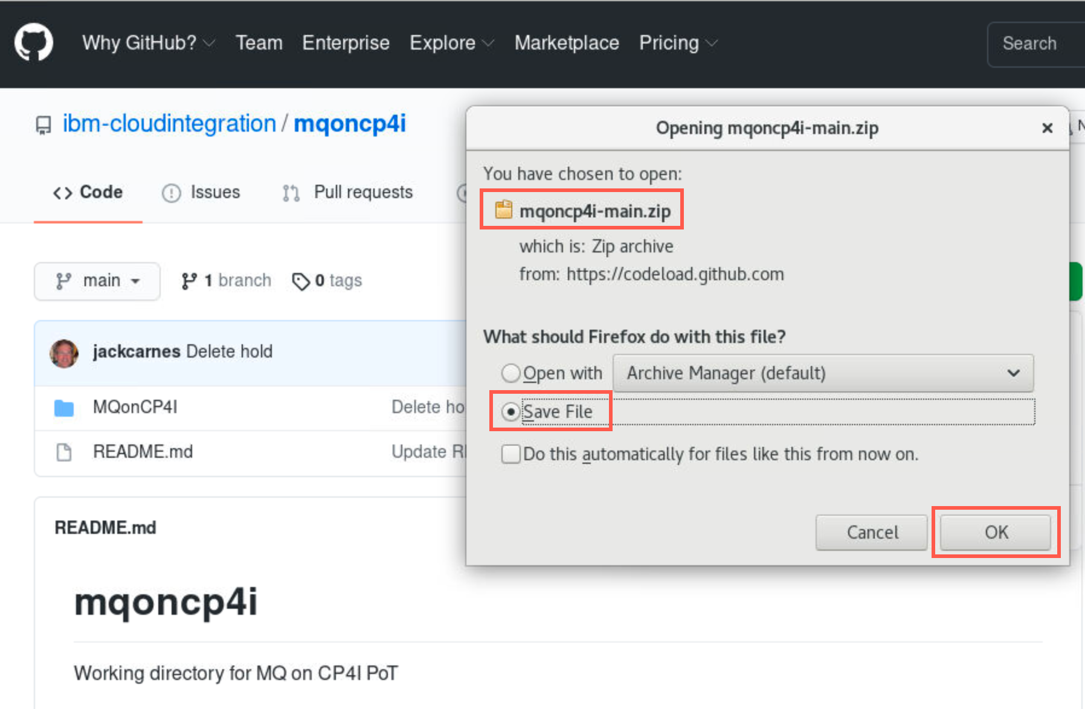This screenshot has width=1085, height=709.
Task: Open the ibm-cloudintegration owner link
Action: coord(169,124)
